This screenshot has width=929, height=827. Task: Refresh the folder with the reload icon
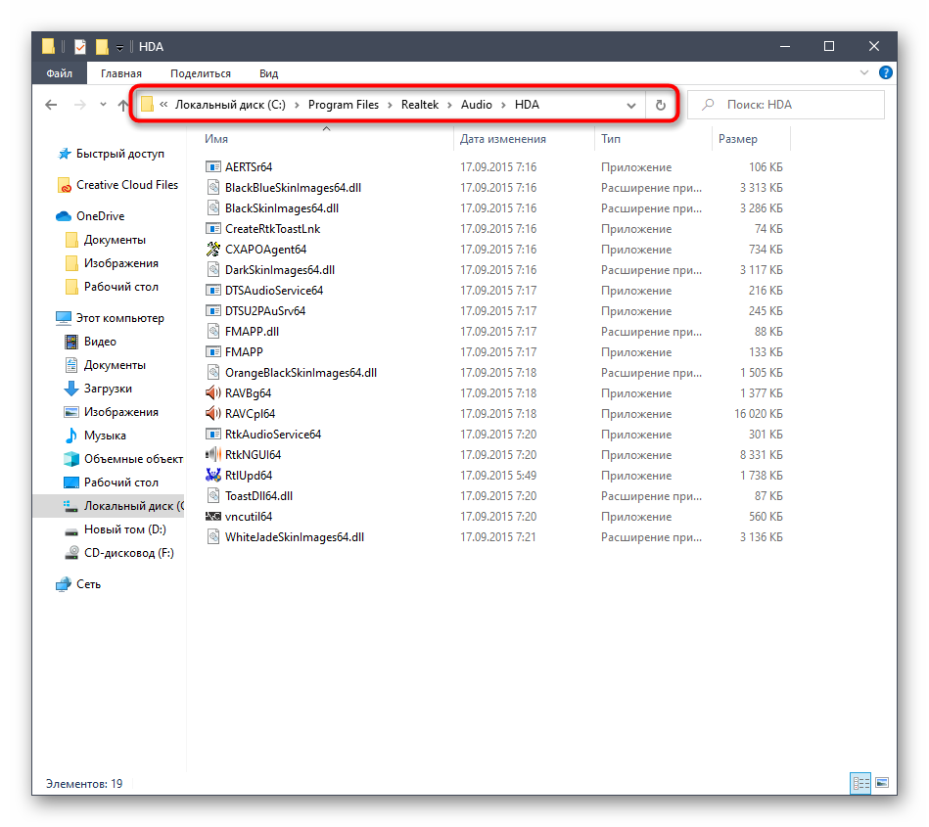click(x=661, y=106)
